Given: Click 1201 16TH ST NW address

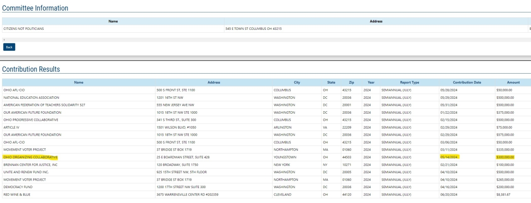Looking at the screenshot, I should click(170, 98).
